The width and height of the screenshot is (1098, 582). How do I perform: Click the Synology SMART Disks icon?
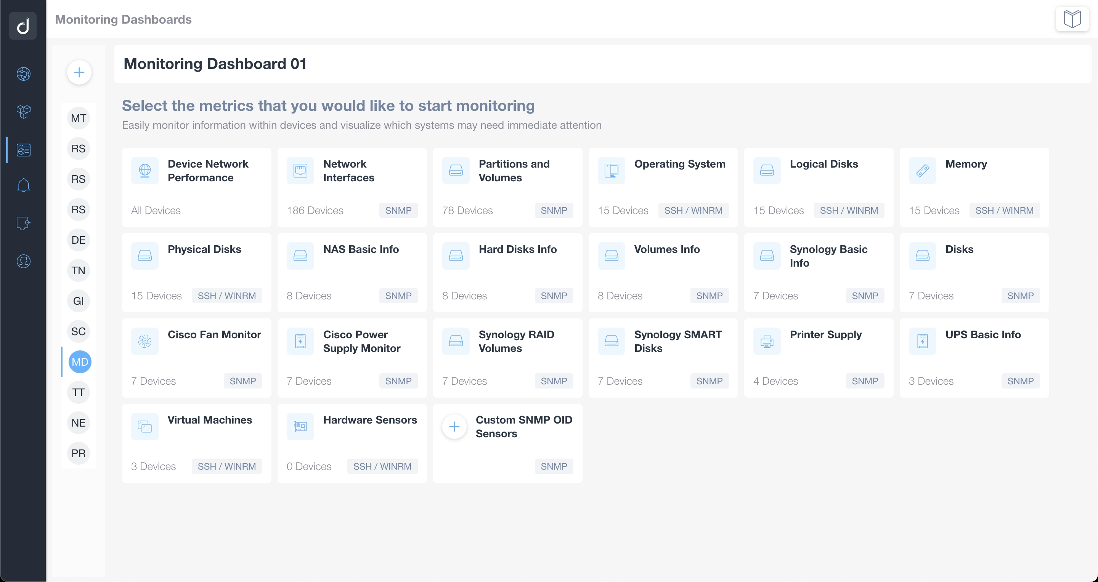click(x=612, y=341)
